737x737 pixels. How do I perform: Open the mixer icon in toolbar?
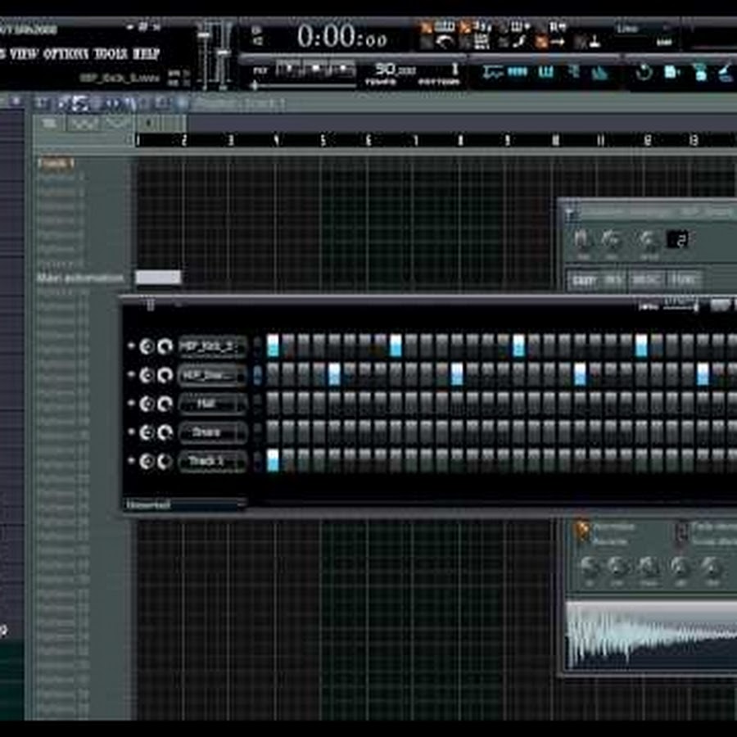coord(599,73)
